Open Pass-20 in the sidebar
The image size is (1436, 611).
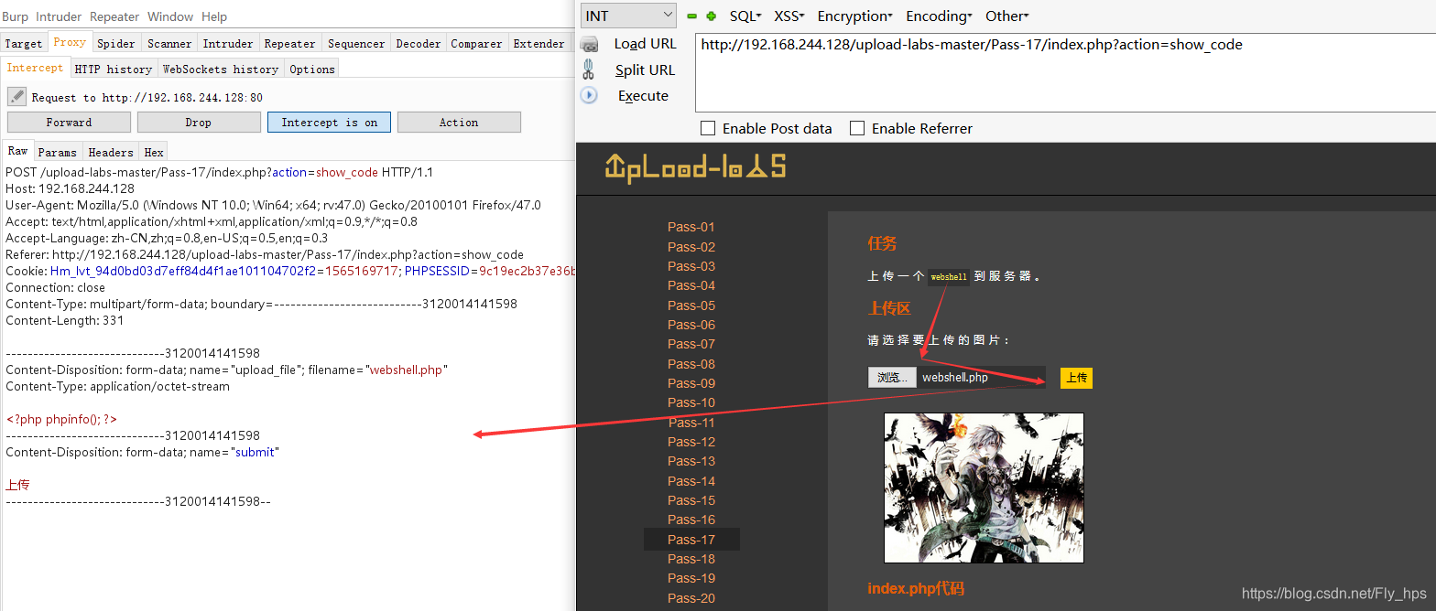(x=691, y=598)
